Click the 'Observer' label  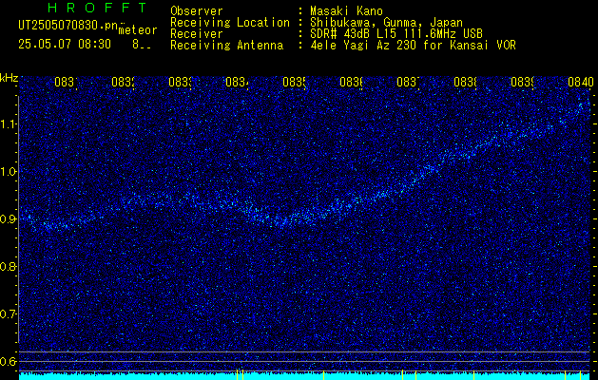point(197,11)
